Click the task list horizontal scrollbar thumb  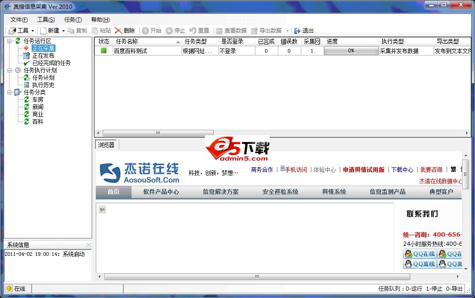158,133
